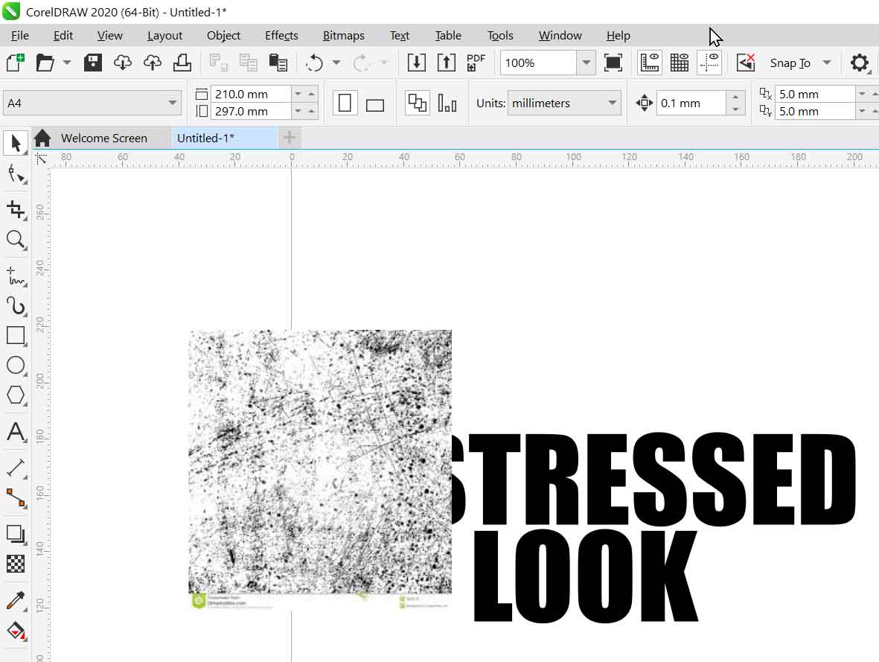
Task: Switch to the Untitled-1* tab
Action: click(224, 138)
